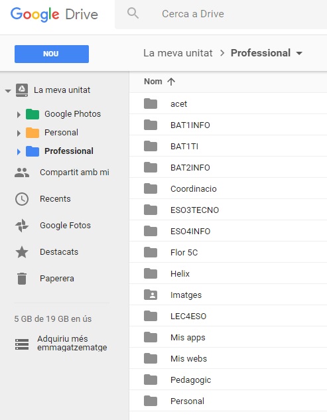Screen dimensions: 327x420
Task: Select the Flor 5C folder name
Action: point(184,253)
